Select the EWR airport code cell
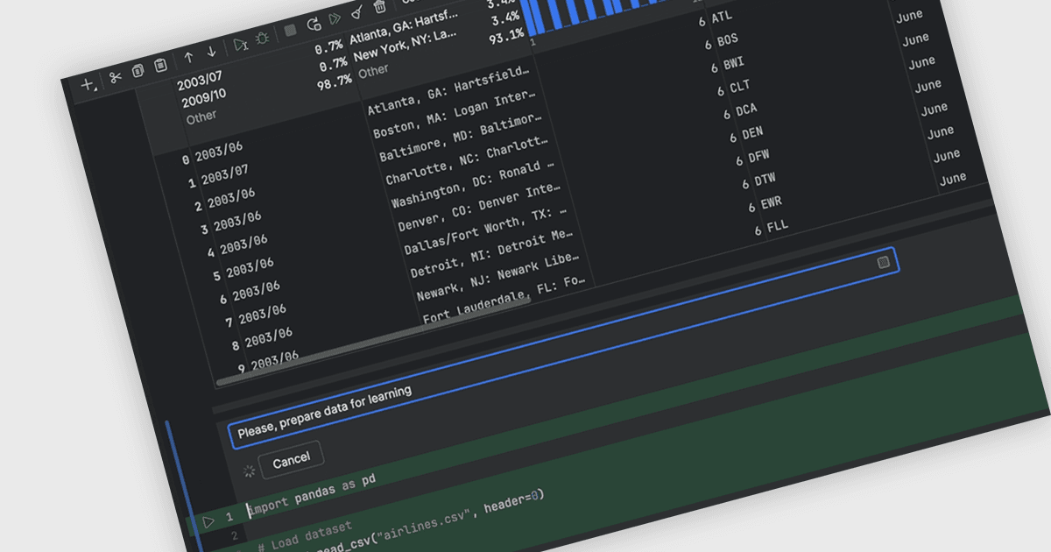Screen dimensions: 1051x552 pos(771,203)
